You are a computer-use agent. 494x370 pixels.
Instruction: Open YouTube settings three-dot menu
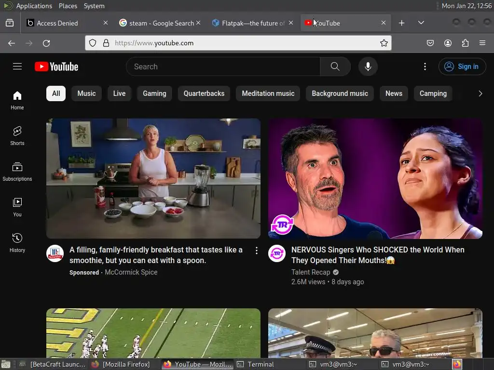[425, 66]
